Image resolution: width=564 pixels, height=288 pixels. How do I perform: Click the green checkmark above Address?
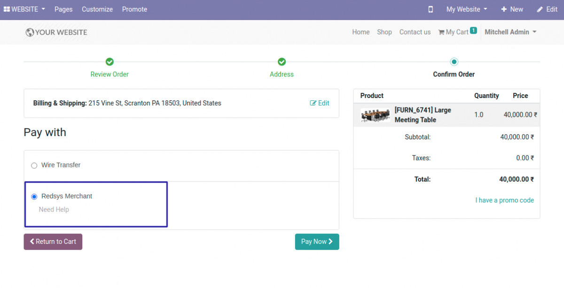tap(282, 61)
